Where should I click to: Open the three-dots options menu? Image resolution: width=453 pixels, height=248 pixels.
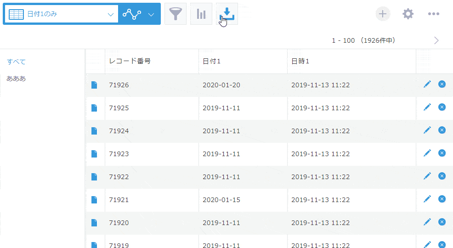tap(434, 14)
